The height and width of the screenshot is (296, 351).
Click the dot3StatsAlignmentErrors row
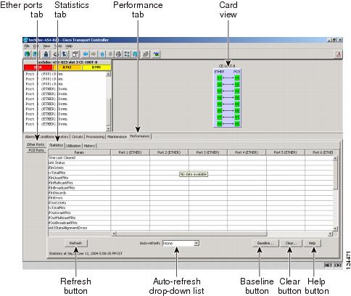coord(191,228)
